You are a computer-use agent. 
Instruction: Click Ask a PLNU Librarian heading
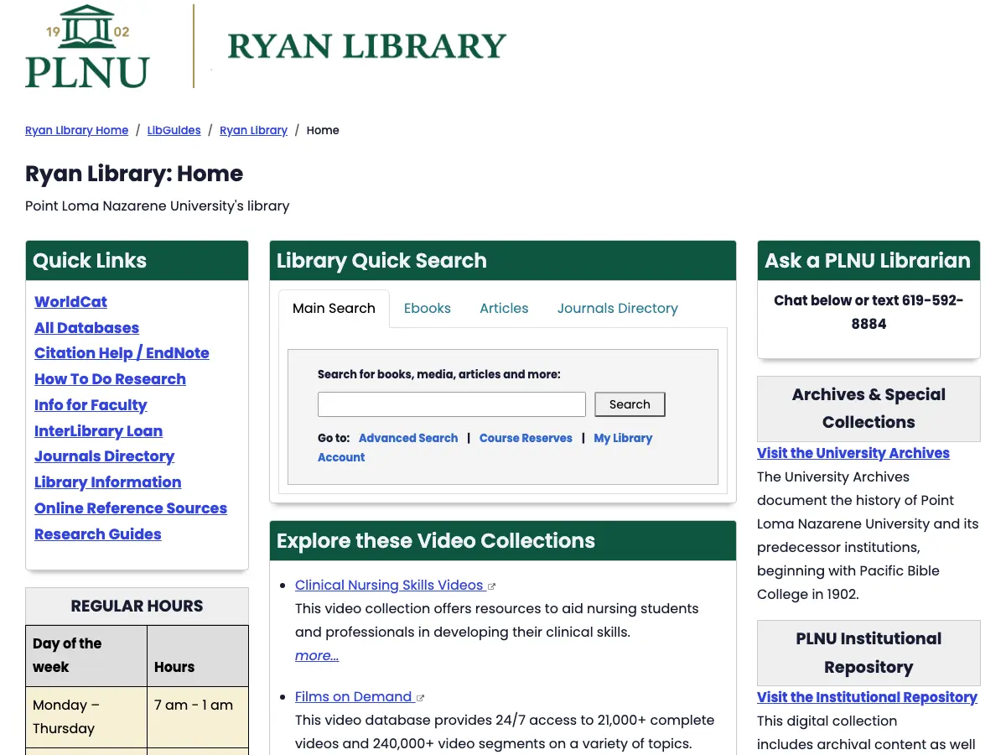click(868, 261)
